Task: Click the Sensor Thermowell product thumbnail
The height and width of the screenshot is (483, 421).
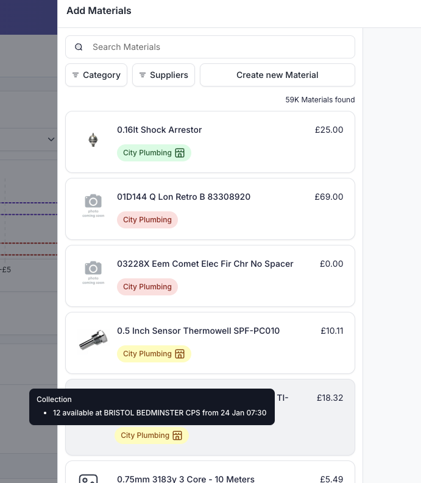Action: pyautogui.click(x=93, y=340)
